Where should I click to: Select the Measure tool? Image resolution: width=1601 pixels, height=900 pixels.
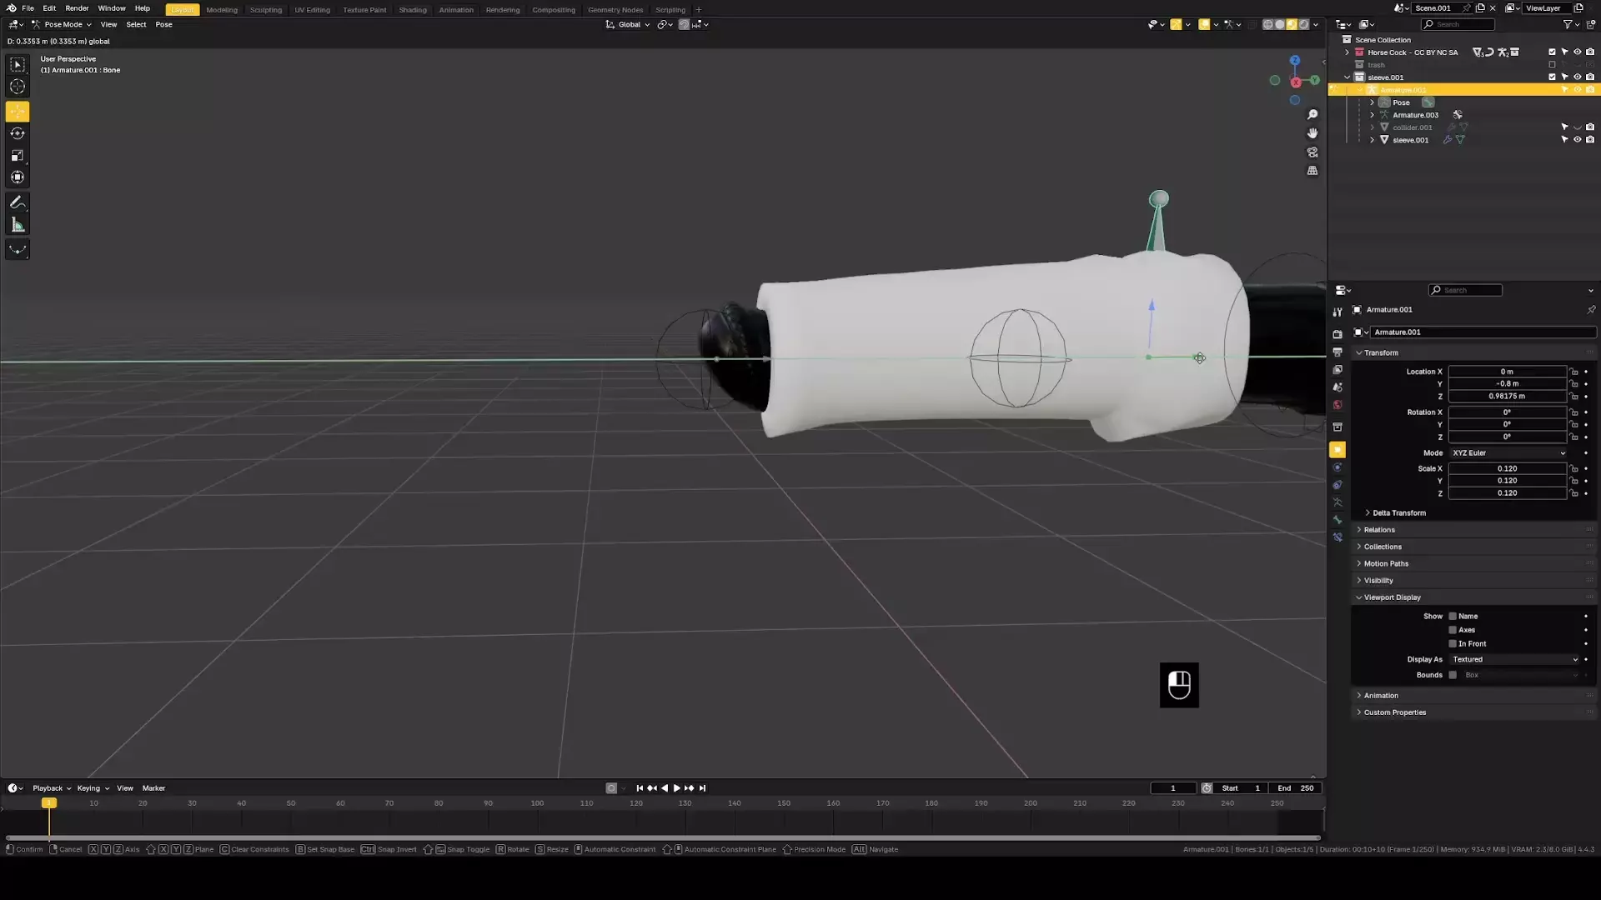[x=18, y=225]
